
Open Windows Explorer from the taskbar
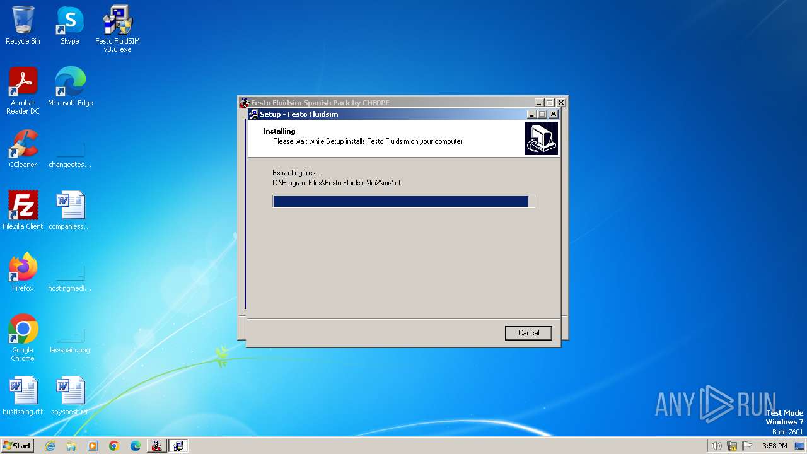(71, 446)
